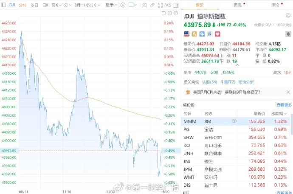Select the 评论 comments tab

coord(275,5)
